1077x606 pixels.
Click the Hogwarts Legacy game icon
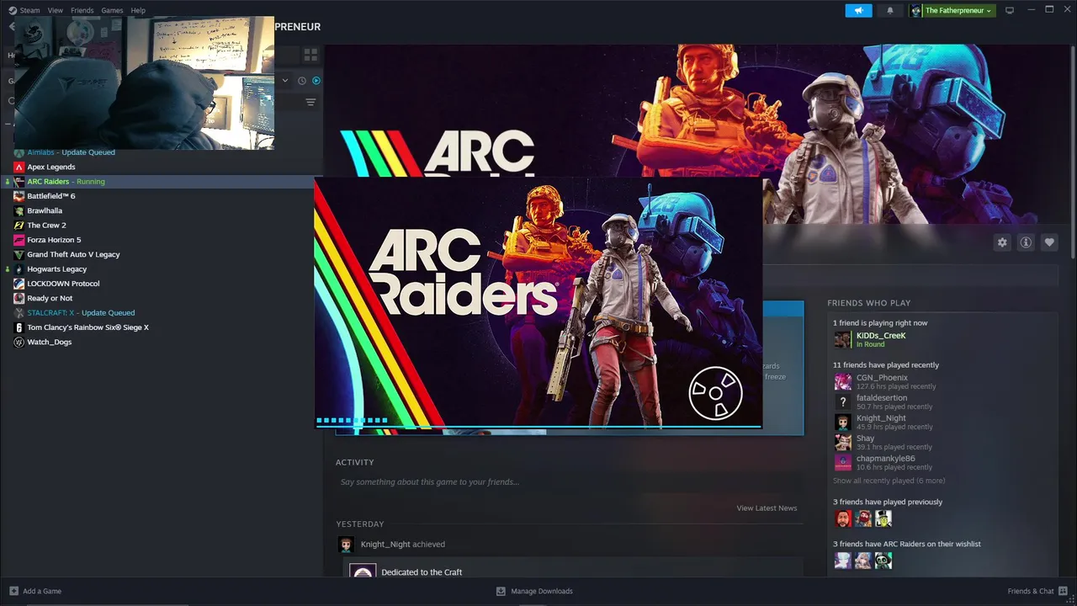tap(19, 269)
